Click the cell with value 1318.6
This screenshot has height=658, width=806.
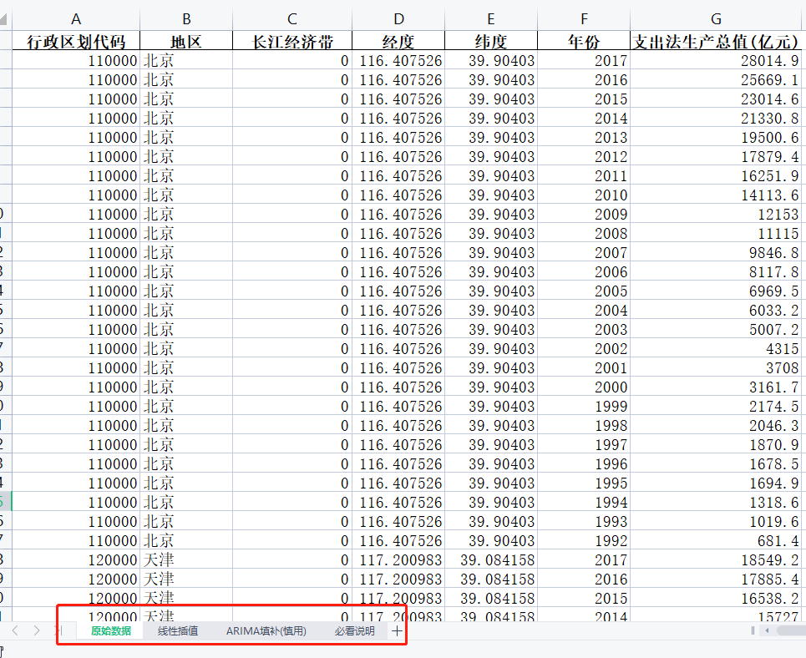pos(716,502)
